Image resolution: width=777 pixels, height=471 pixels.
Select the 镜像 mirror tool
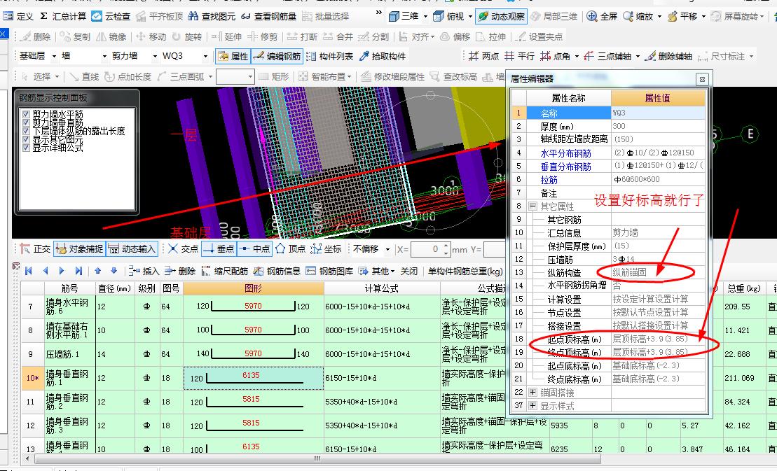111,36
